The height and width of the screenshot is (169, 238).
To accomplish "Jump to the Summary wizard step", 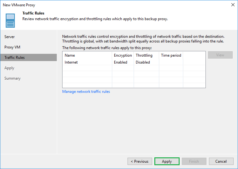I will point(12,78).
